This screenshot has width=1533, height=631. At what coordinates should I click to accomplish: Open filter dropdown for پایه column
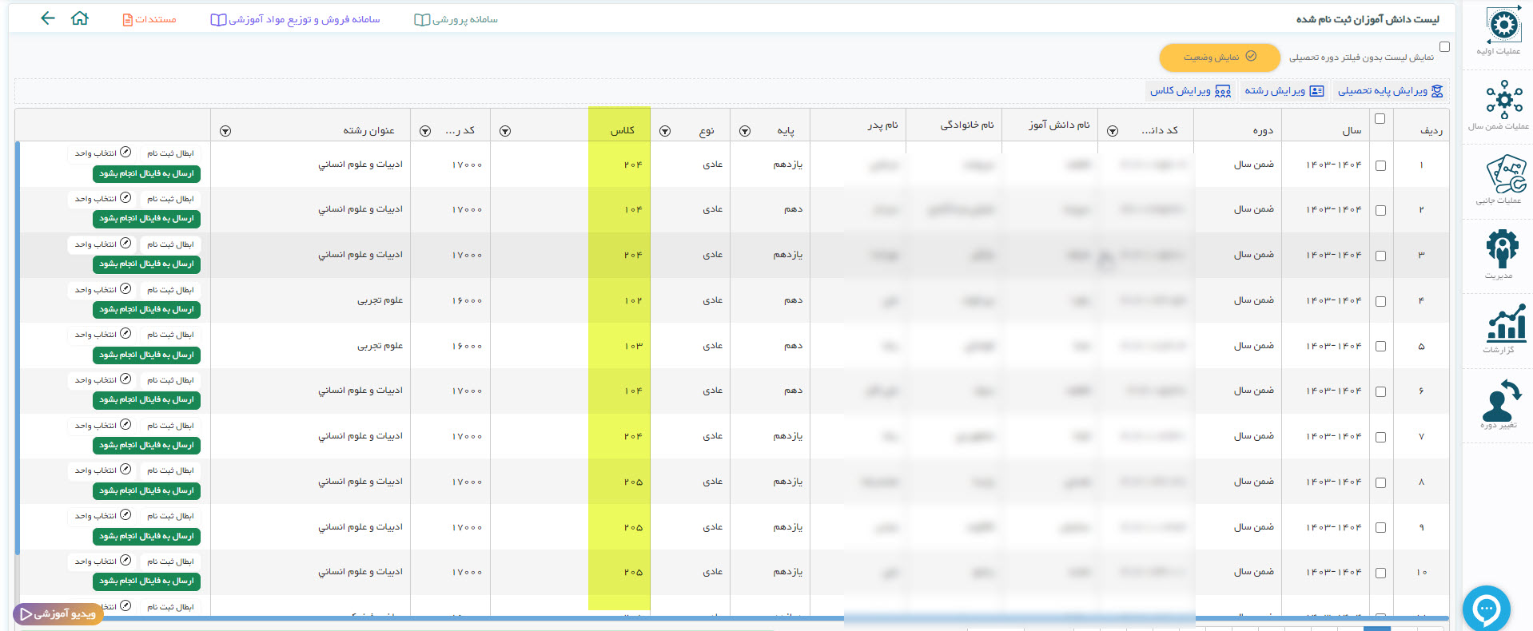(x=744, y=131)
